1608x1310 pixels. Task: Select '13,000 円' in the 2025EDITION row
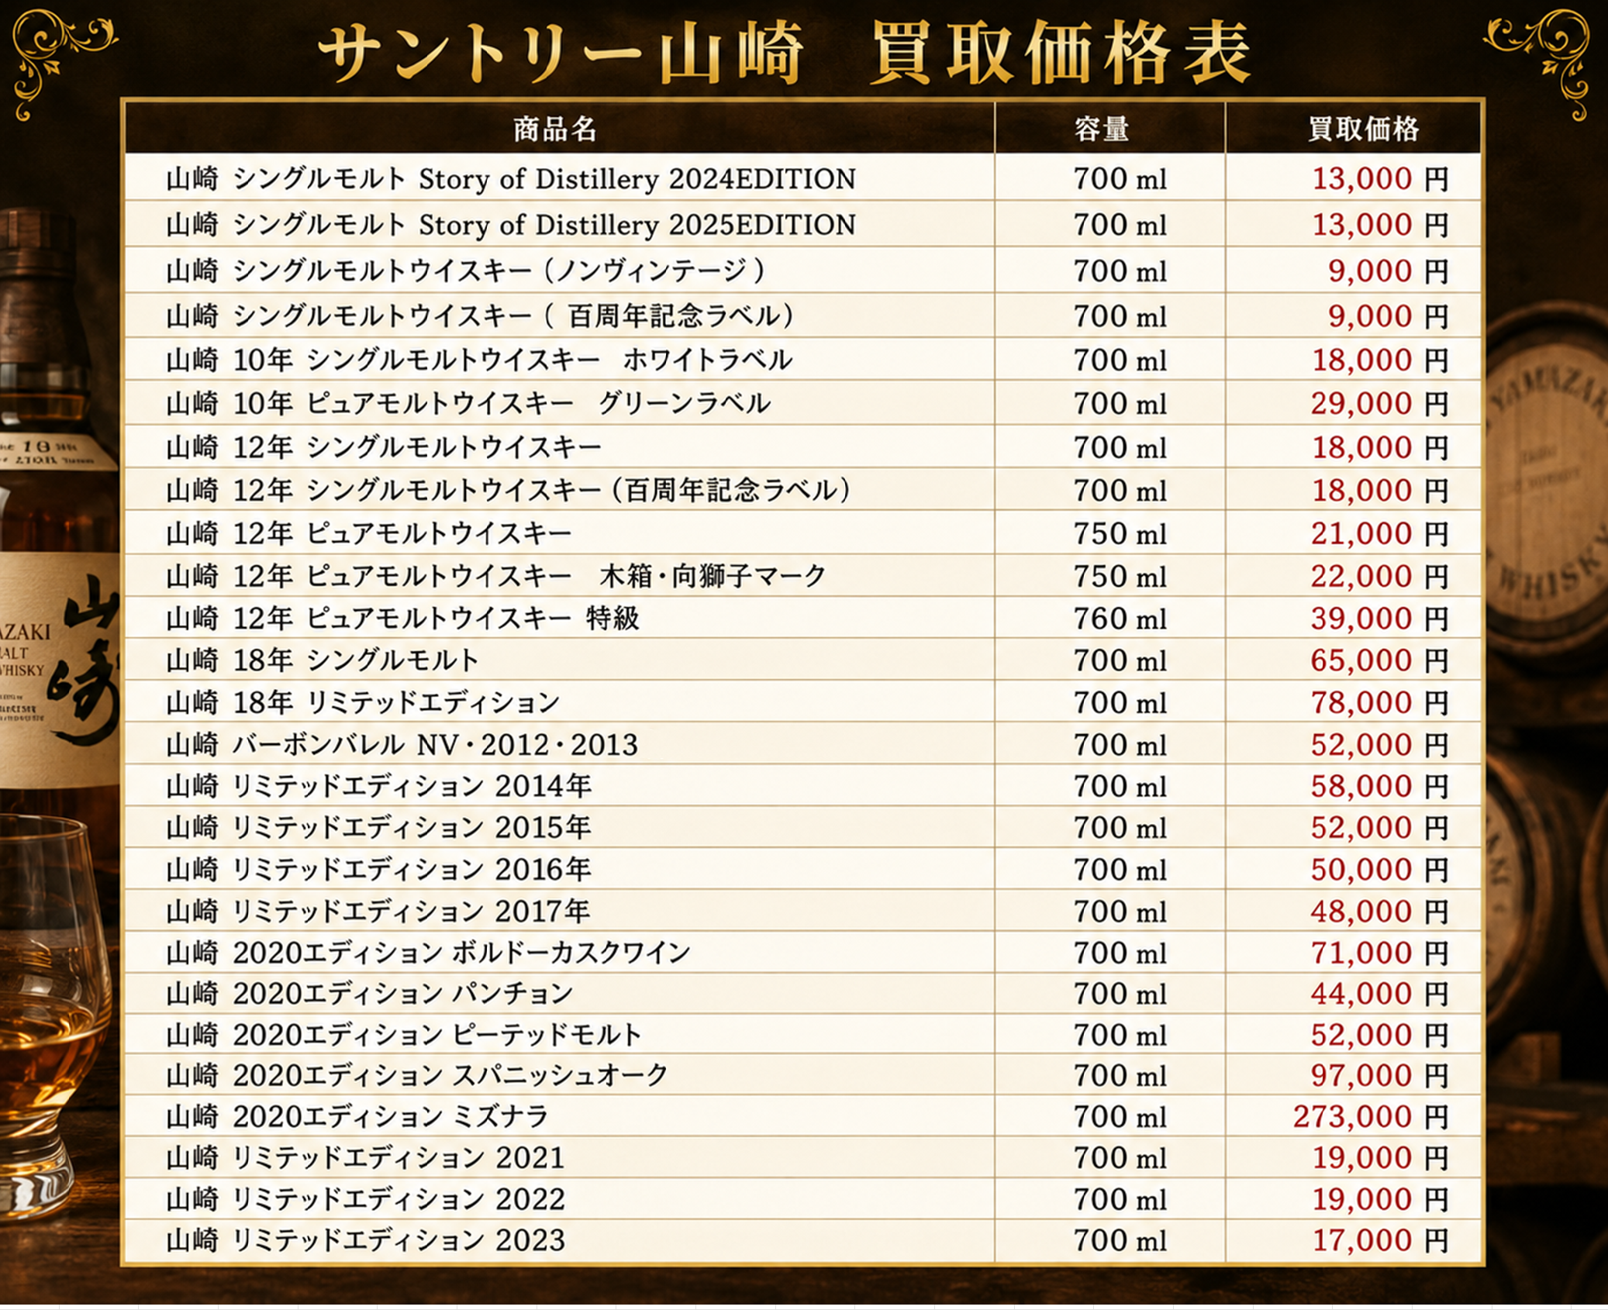[1380, 226]
